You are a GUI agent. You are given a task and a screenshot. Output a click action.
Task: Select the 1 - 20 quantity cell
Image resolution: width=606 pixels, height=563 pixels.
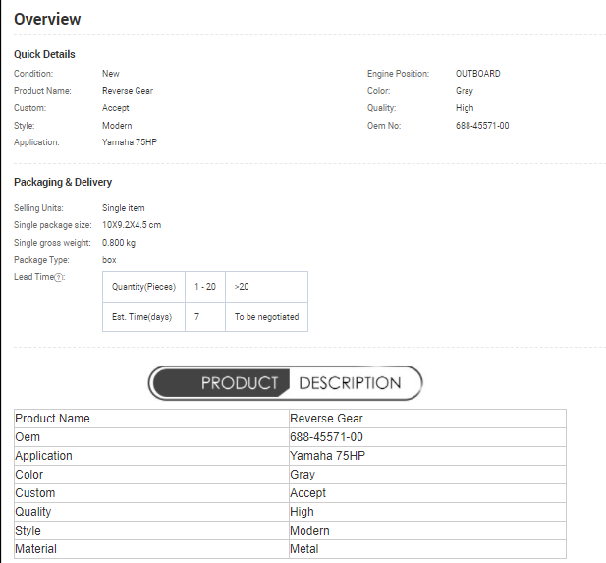204,287
